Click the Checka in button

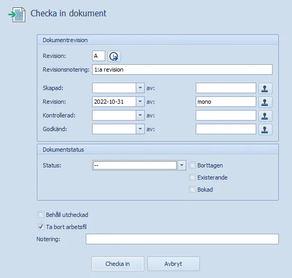coord(118,264)
